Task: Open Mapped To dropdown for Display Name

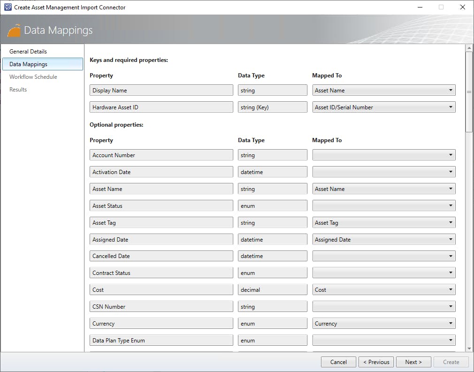Action: click(x=383, y=91)
